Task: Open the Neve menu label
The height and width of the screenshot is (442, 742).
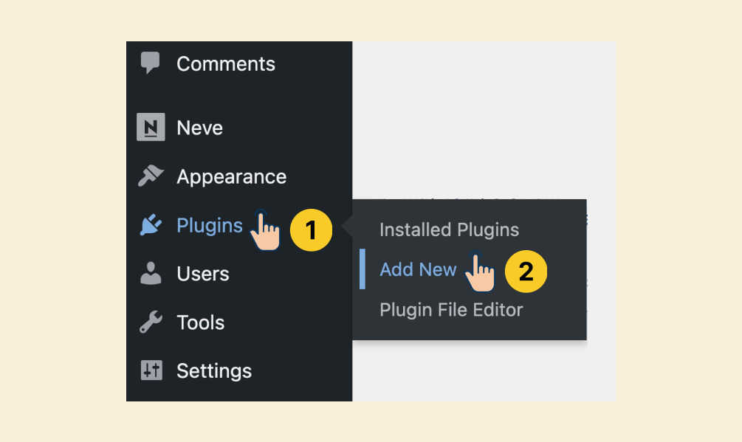Action: pyautogui.click(x=199, y=128)
